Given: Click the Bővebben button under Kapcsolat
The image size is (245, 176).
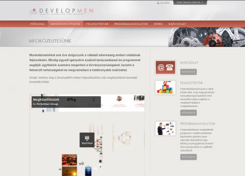Looking at the screenshot, I should coord(188,72).
